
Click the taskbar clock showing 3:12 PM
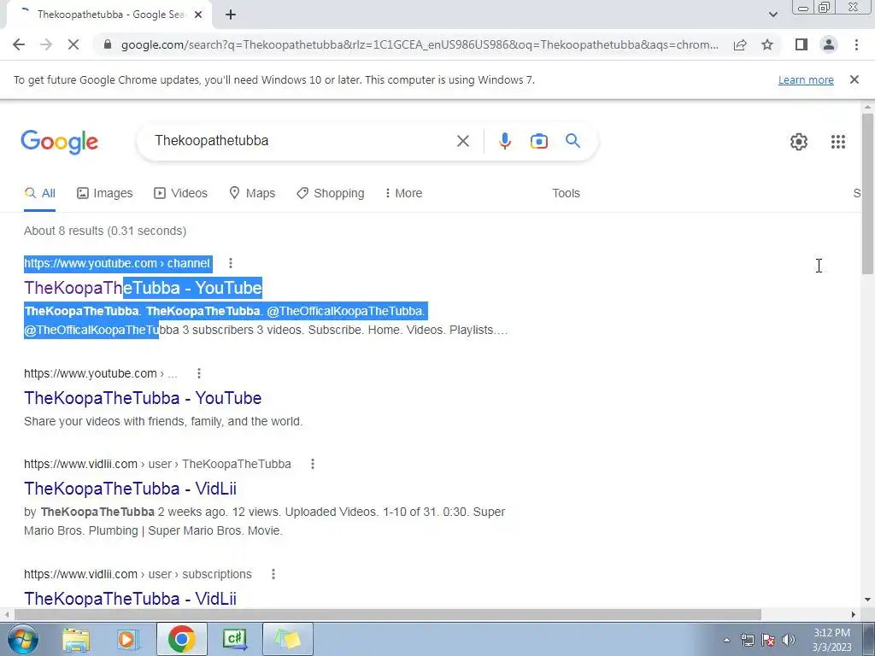pyautogui.click(x=831, y=640)
